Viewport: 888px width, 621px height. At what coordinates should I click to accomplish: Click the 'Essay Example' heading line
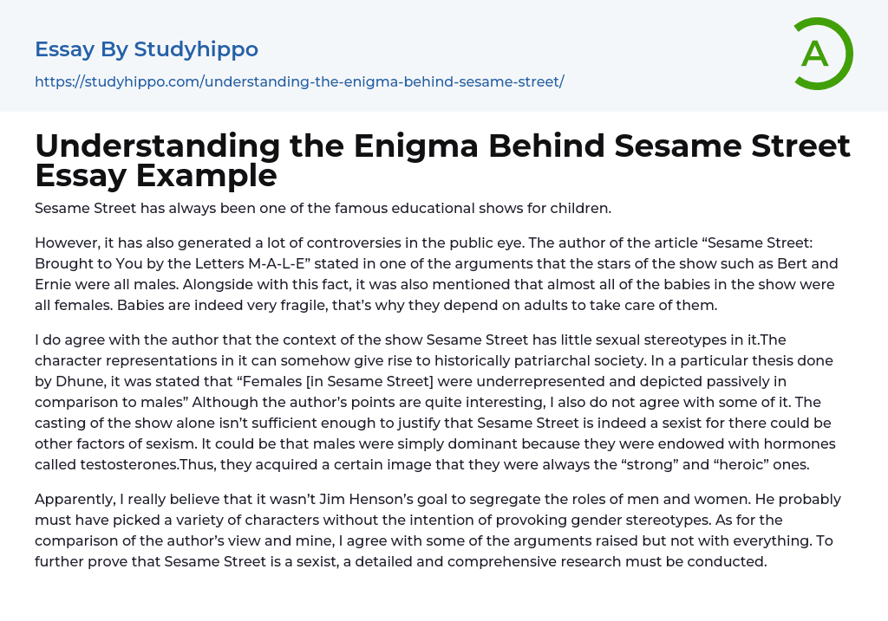tap(156, 176)
